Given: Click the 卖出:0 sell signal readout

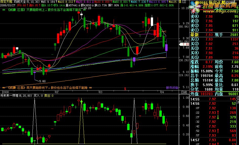Looking at the screenshot, I should point(49,96).
